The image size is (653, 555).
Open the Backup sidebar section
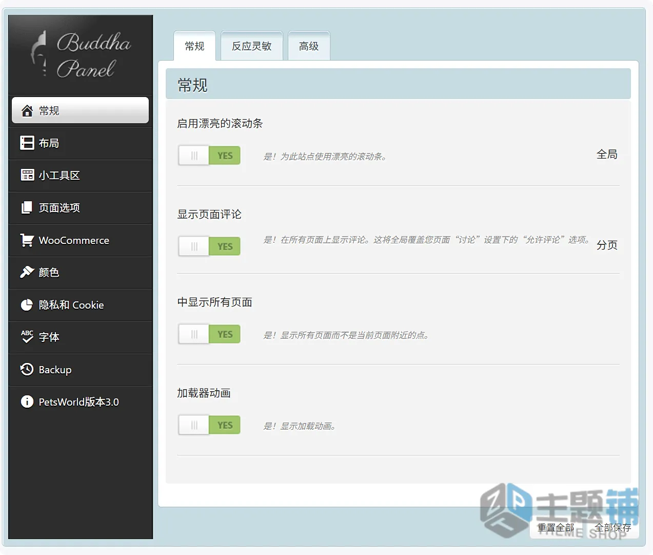[81, 370]
